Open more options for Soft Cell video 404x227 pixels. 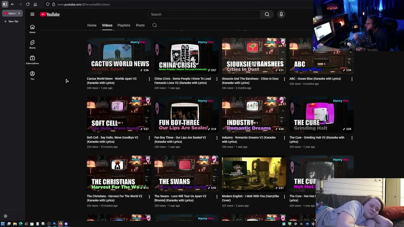click(x=149, y=138)
